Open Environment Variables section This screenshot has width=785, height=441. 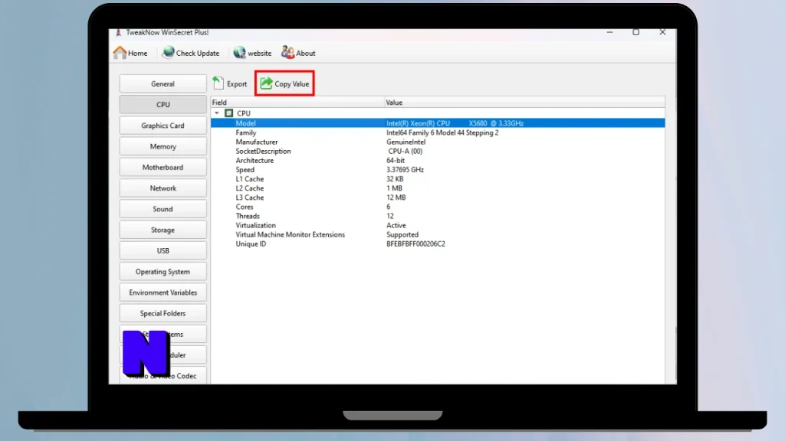(x=163, y=292)
